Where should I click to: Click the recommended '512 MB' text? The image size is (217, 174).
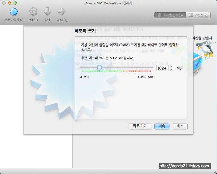(117, 58)
